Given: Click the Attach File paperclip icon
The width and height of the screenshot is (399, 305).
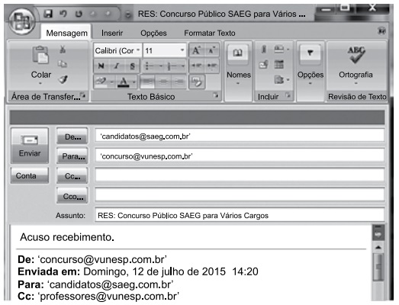Looking at the screenshot, I should coord(264,49).
